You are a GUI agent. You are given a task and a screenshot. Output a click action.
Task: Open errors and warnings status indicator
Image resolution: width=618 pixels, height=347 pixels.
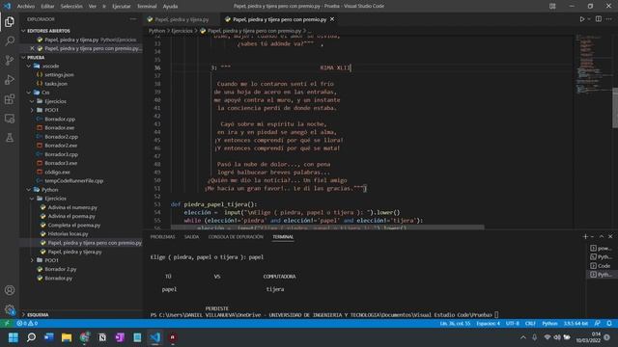coord(27,324)
